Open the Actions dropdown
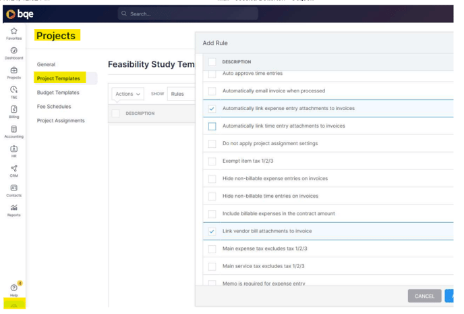 click(128, 94)
